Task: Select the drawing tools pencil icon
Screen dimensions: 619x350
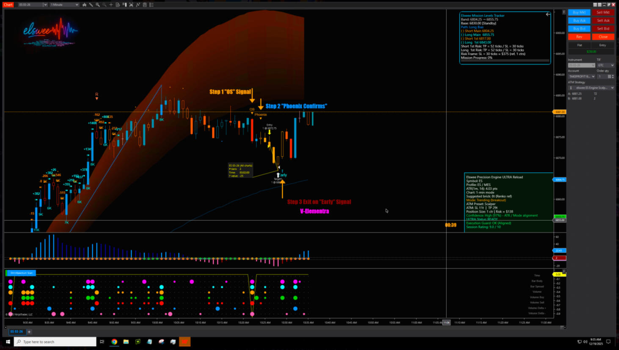Action: [91, 5]
